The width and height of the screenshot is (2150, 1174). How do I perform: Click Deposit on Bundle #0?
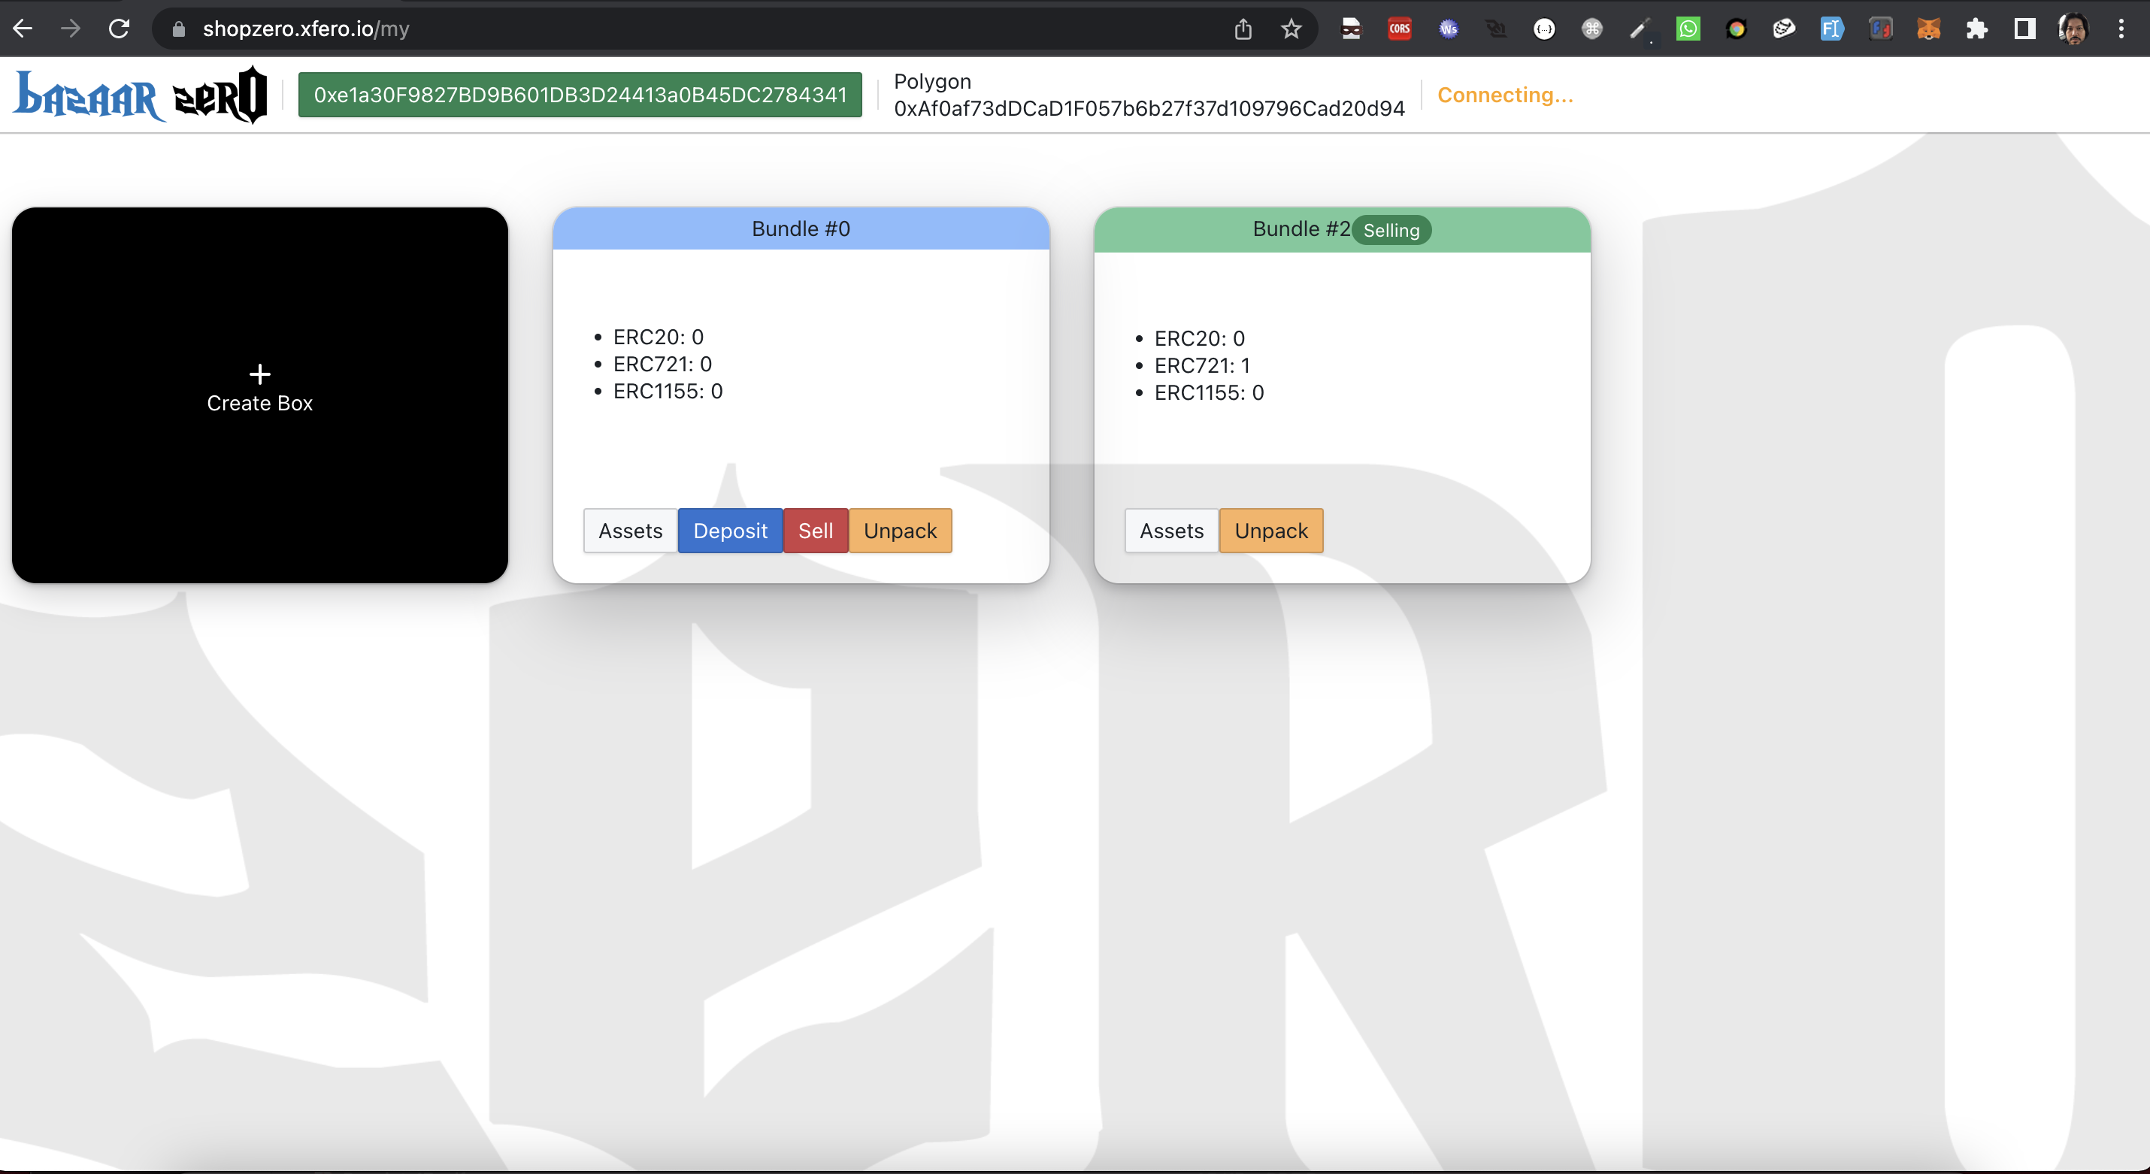pyautogui.click(x=730, y=531)
